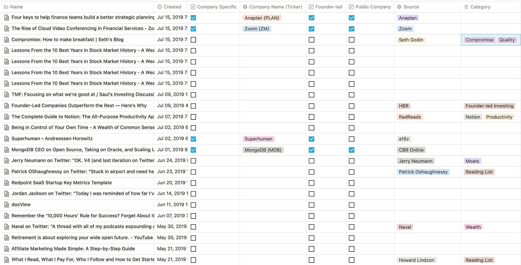Screen dimensions: 521x265
Task: Open the Public Company column header menu
Action: point(373,7)
